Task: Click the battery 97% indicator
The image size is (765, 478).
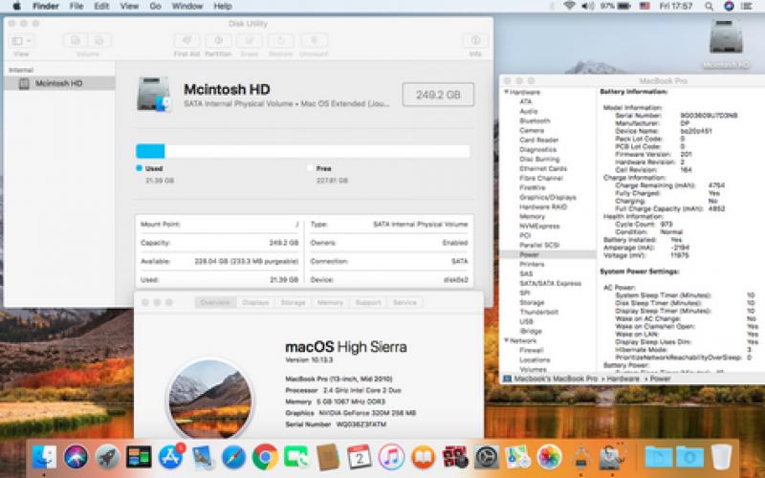Action: 615,7
